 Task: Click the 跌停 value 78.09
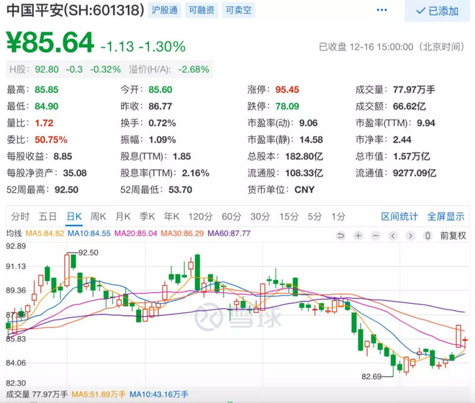[287, 107]
